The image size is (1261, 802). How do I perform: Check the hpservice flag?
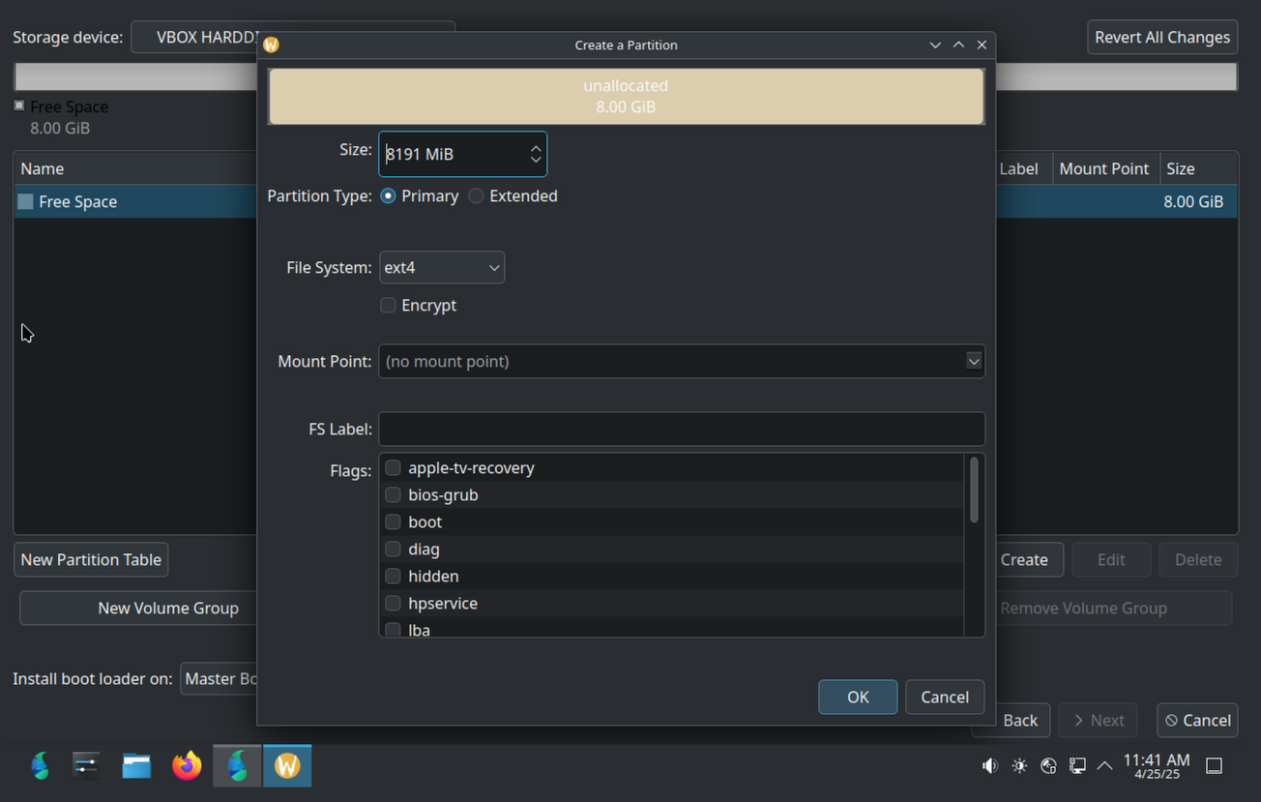click(393, 603)
